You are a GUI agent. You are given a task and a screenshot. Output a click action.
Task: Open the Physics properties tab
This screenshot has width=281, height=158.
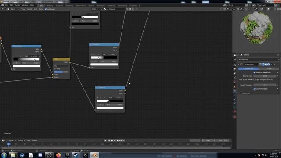(234, 99)
